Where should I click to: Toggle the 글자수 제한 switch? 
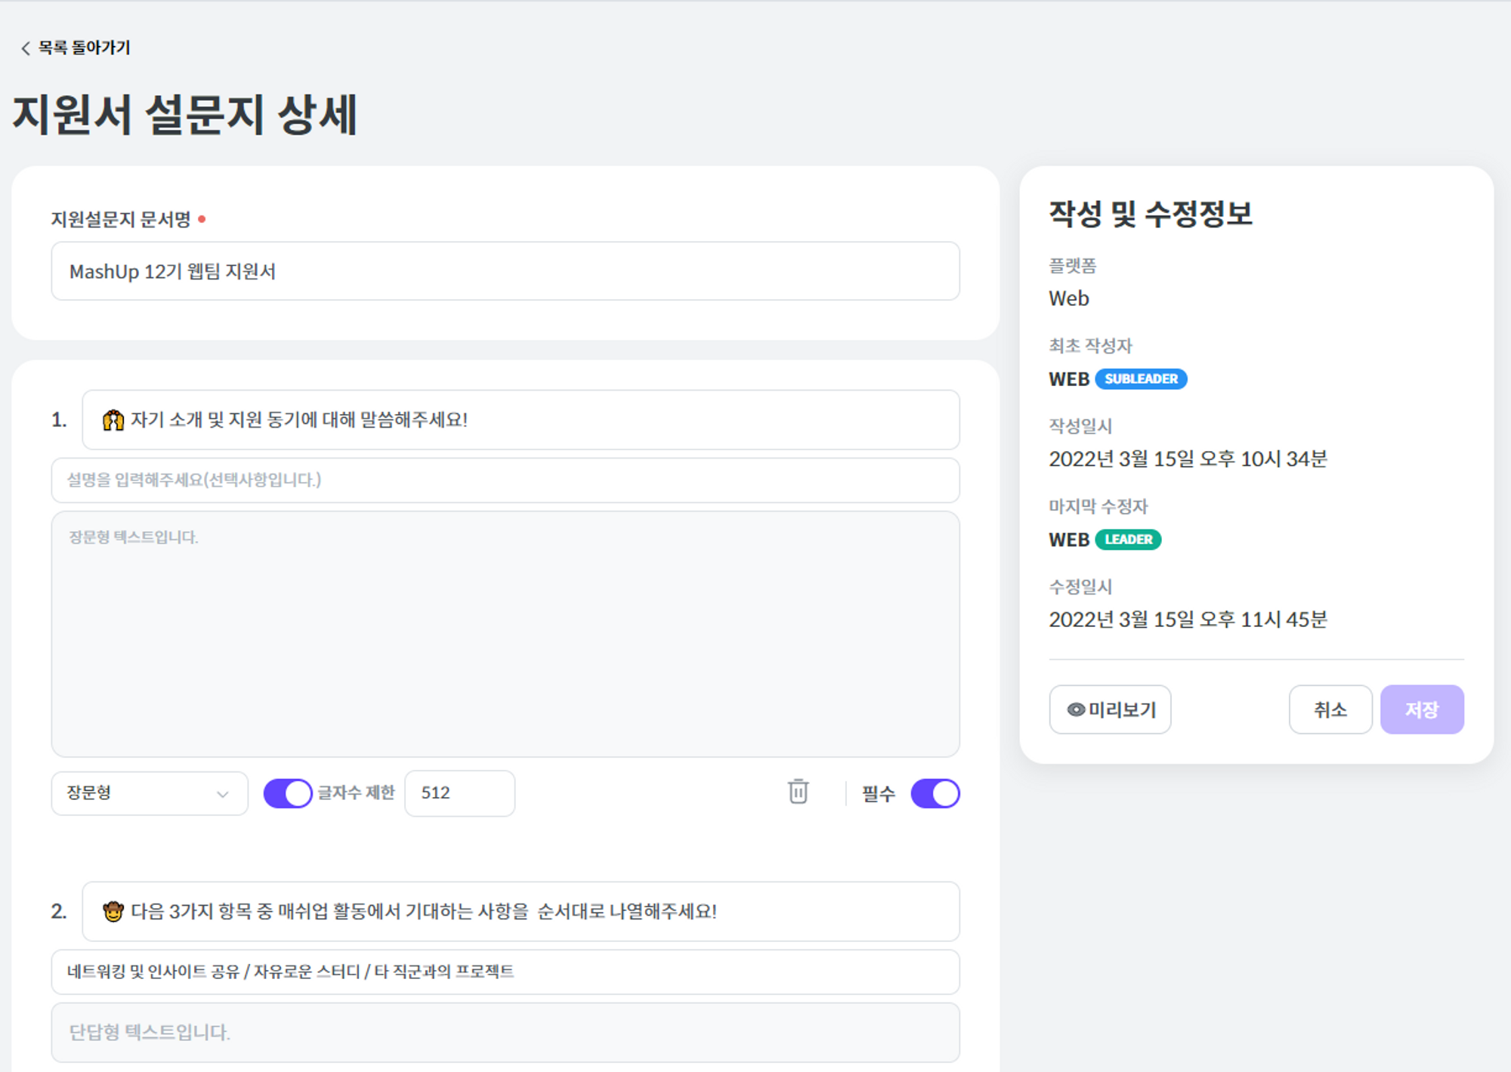point(287,793)
